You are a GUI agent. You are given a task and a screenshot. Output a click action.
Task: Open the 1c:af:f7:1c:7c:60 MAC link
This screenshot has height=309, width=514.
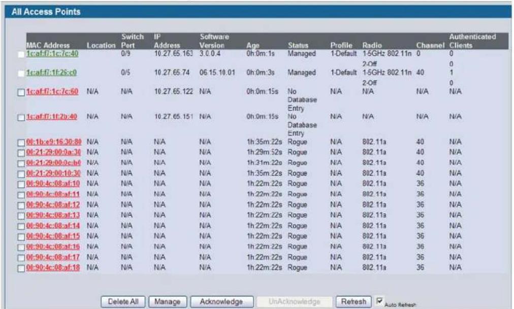tap(52, 91)
